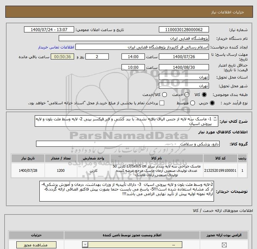Click the request creator field
This screenshot has width=257, height=249.
coord(142,47)
